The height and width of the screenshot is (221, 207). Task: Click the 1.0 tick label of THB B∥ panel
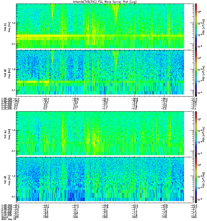(14, 69)
